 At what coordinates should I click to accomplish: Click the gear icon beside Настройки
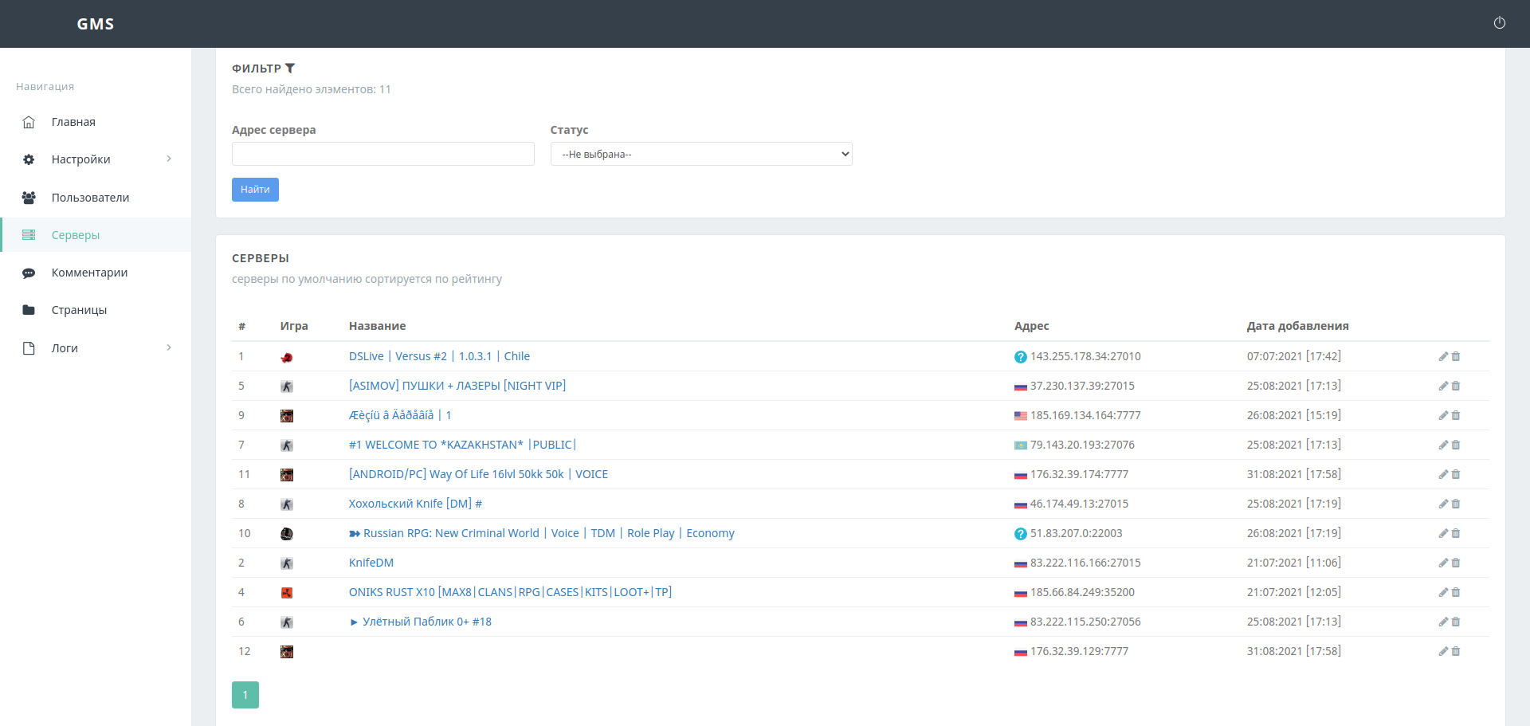coord(29,159)
